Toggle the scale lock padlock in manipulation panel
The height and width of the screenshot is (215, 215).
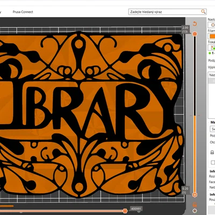tap(212, 153)
